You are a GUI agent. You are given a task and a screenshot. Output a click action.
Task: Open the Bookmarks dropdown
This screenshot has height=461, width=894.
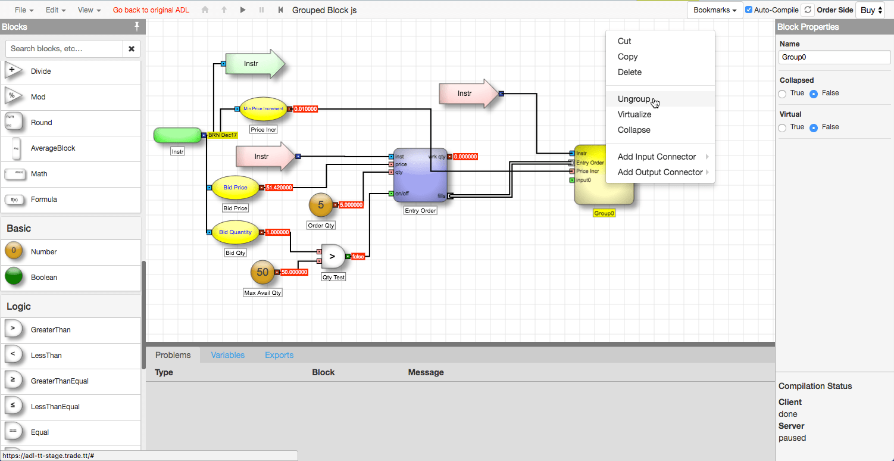715,10
